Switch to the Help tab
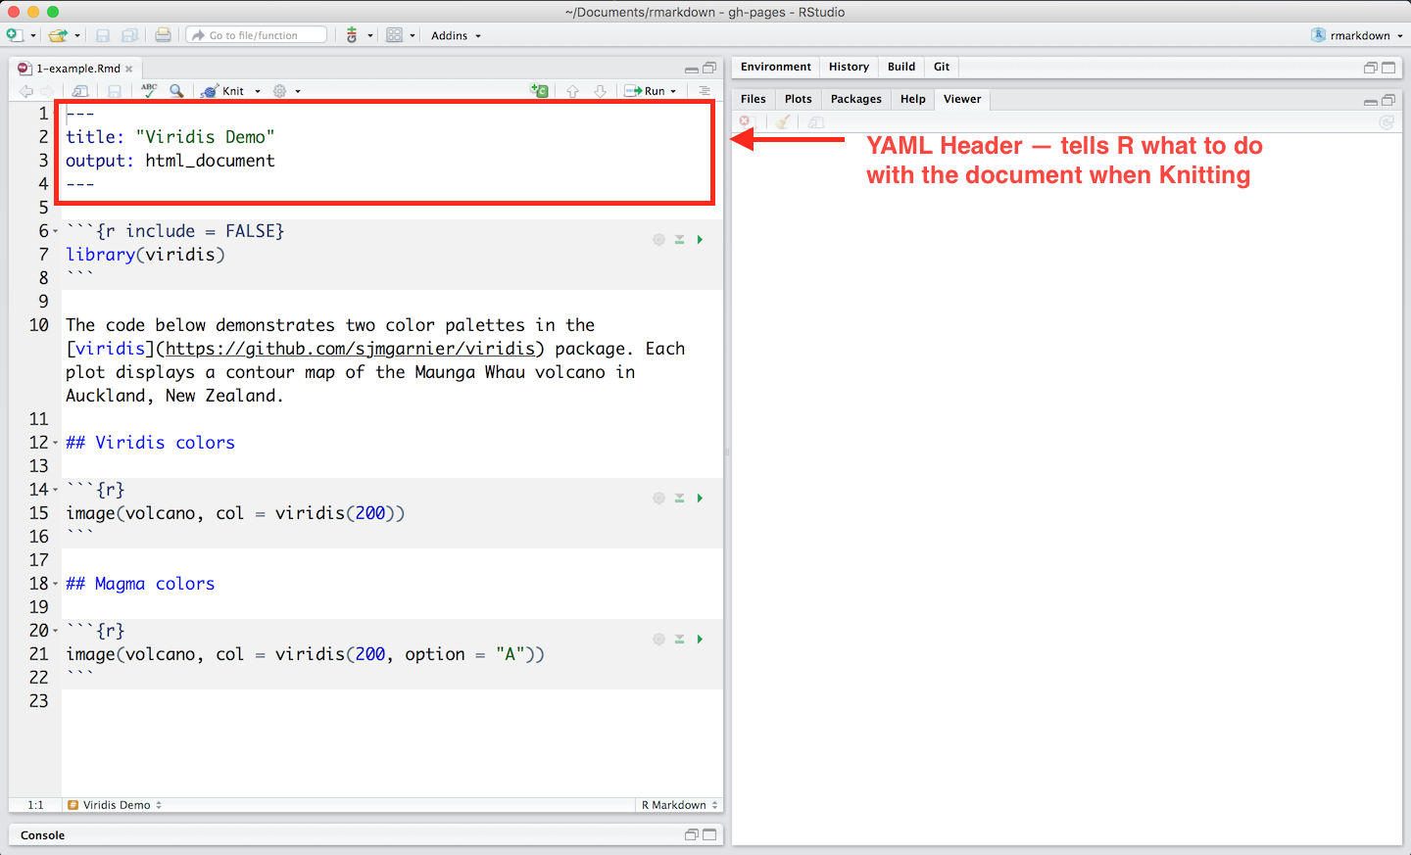The height and width of the screenshot is (855, 1411). coord(913,99)
